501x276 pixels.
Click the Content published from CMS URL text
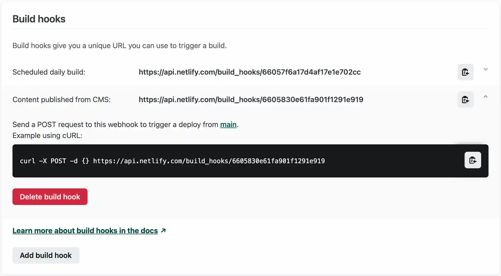pos(251,100)
